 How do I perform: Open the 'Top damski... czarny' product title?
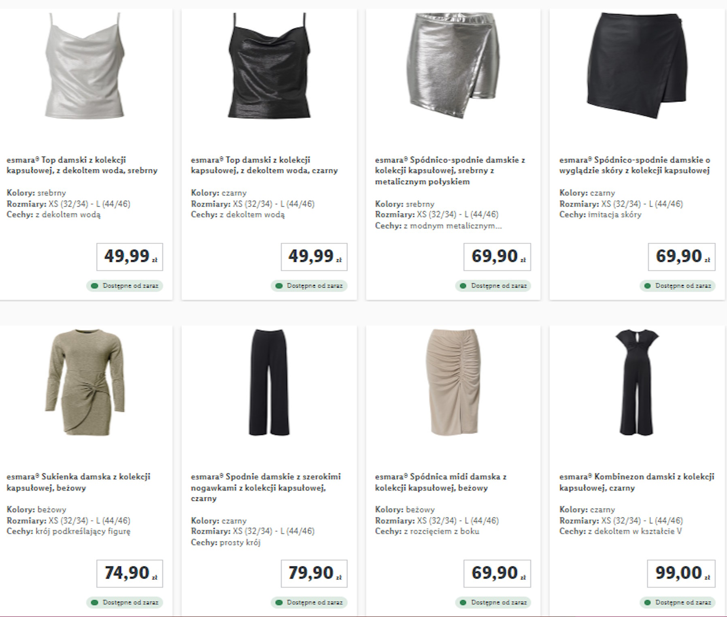[x=264, y=165]
